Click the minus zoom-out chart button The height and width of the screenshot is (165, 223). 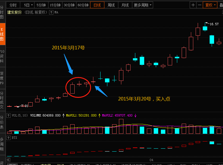point(200,5)
